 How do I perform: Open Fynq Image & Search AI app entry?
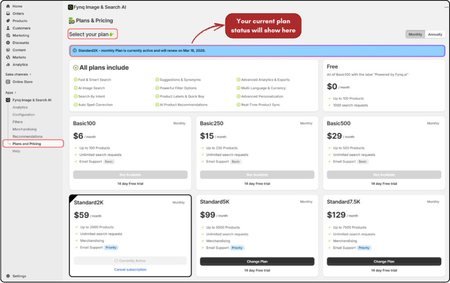(32, 100)
